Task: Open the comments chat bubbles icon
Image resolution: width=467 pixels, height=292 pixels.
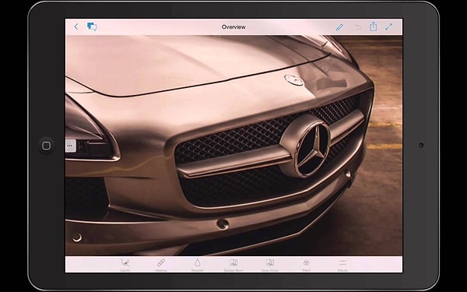Action: click(x=92, y=26)
